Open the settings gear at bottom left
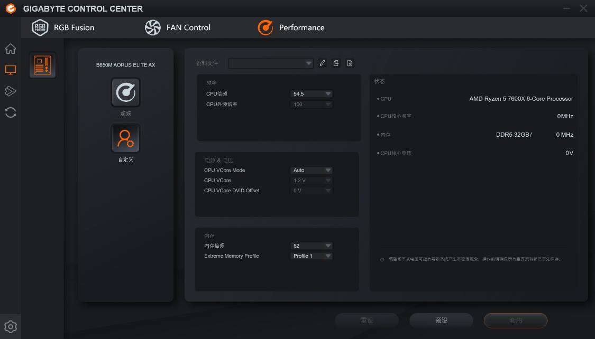The width and height of the screenshot is (595, 339). coord(10,326)
